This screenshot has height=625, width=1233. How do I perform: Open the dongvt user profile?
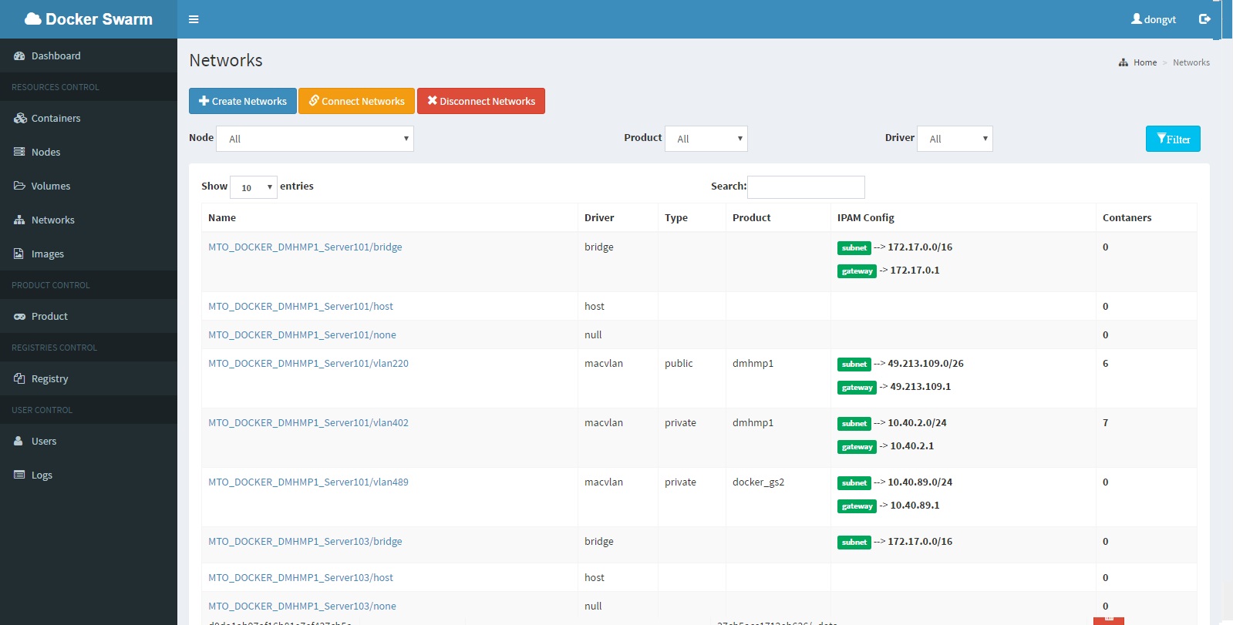1154,19
